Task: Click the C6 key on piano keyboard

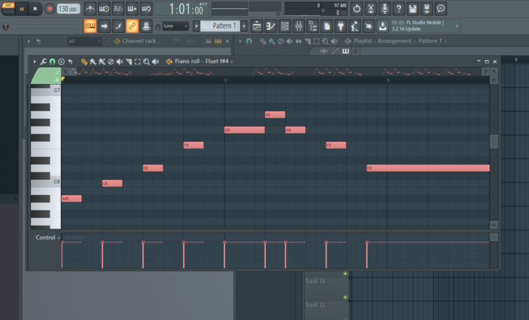Action: [46, 183]
